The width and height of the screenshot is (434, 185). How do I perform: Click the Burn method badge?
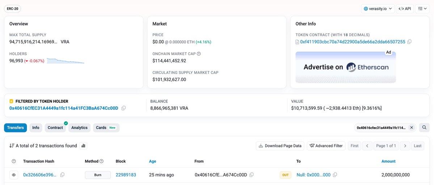click(x=98, y=175)
